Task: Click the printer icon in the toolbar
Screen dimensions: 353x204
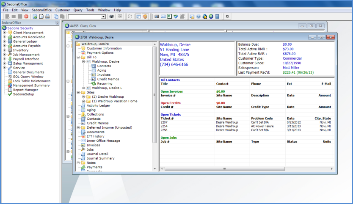Action: (x=47, y=17)
